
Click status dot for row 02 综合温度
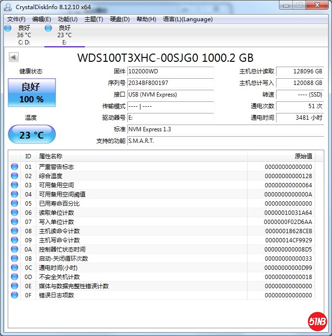(x=14, y=176)
